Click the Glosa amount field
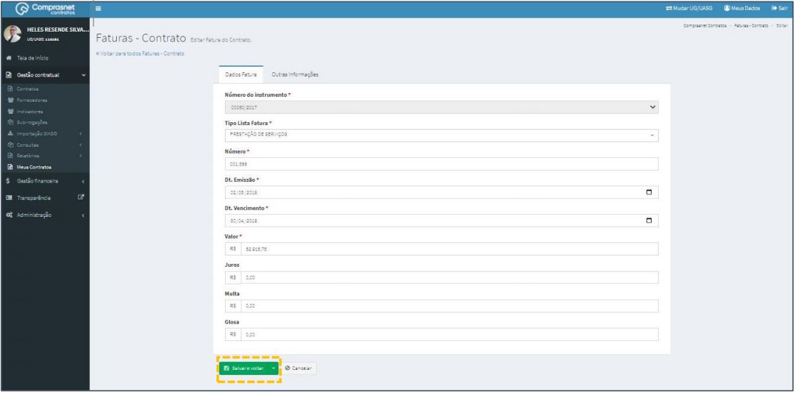The width and height of the screenshot is (795, 393). (x=449, y=335)
